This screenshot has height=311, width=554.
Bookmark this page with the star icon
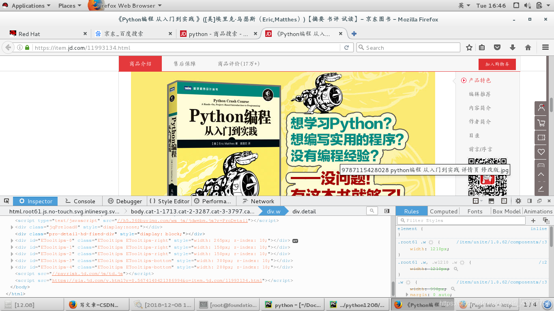point(469,47)
